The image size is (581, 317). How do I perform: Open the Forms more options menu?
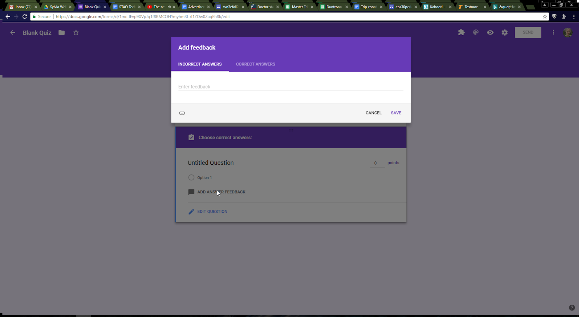[553, 32]
